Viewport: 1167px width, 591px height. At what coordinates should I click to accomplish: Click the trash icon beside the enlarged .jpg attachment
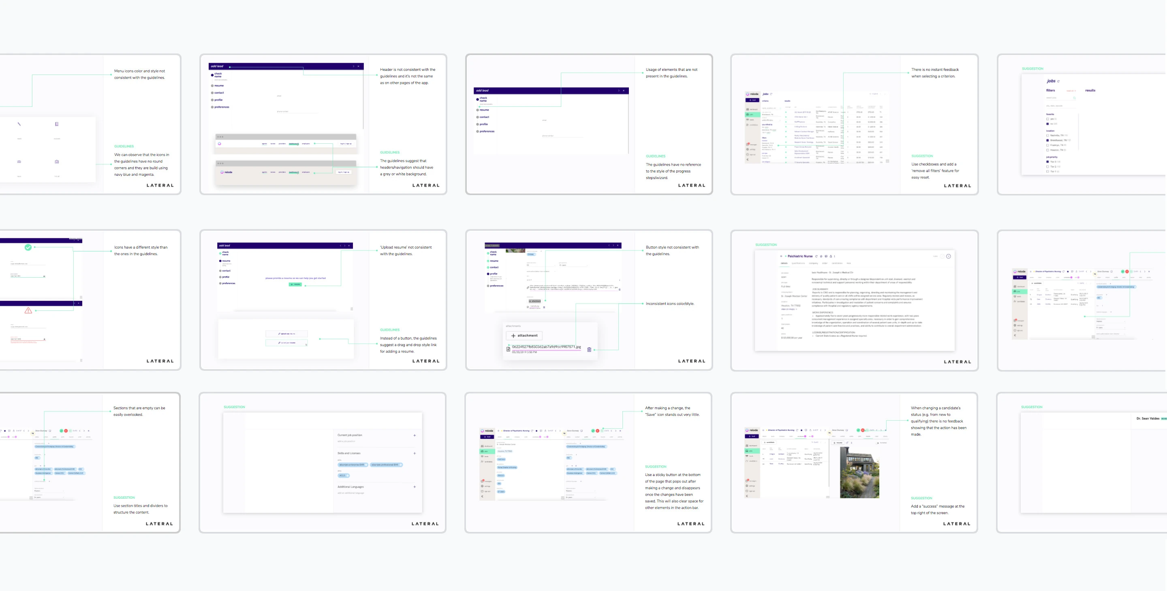[x=590, y=350]
